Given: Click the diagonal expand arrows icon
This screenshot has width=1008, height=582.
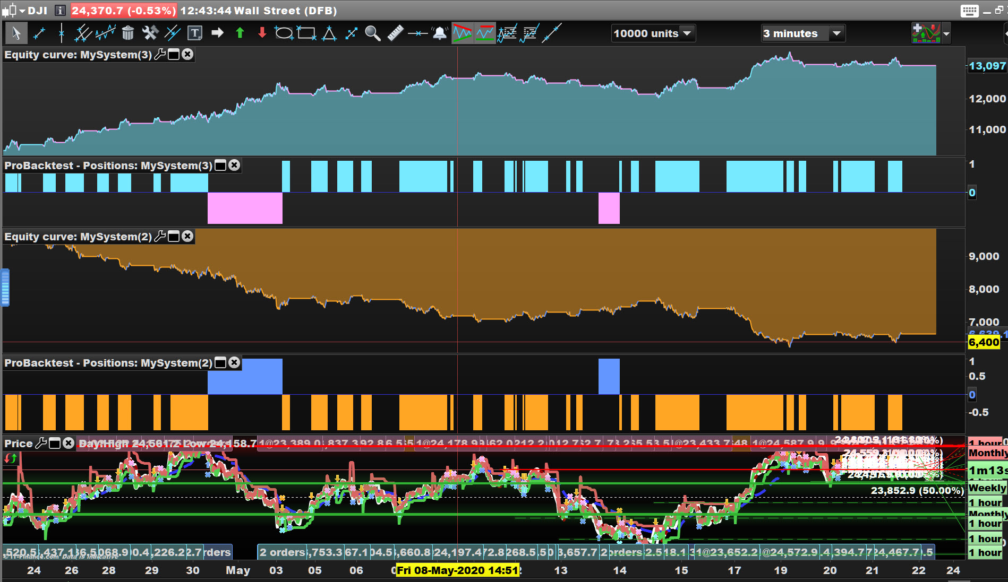Looking at the screenshot, I should click(351, 33).
